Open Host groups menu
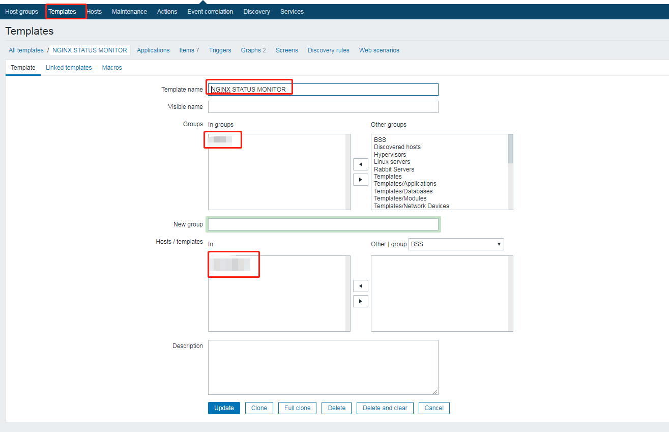 (21, 12)
